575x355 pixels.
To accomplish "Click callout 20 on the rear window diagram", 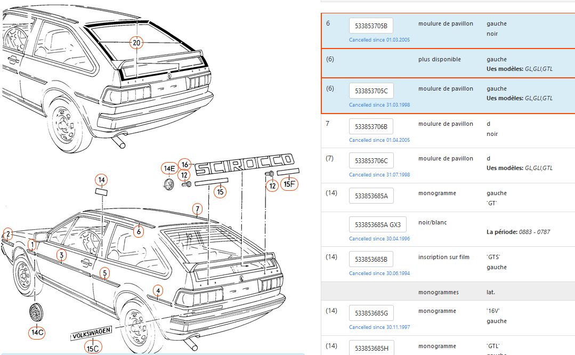I will point(137,42).
